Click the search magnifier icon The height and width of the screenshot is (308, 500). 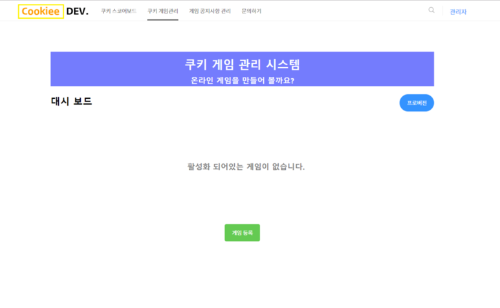pos(431,10)
